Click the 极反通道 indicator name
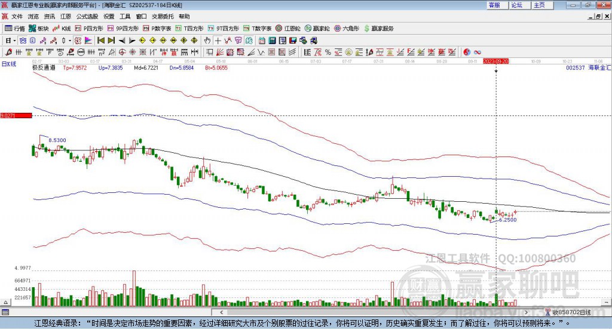Viewport: 612px width, 329px height. (x=44, y=67)
